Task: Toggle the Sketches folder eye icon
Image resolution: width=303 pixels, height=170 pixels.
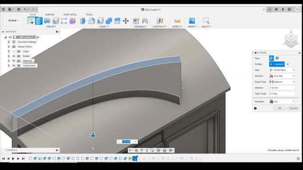Action: [14, 61]
